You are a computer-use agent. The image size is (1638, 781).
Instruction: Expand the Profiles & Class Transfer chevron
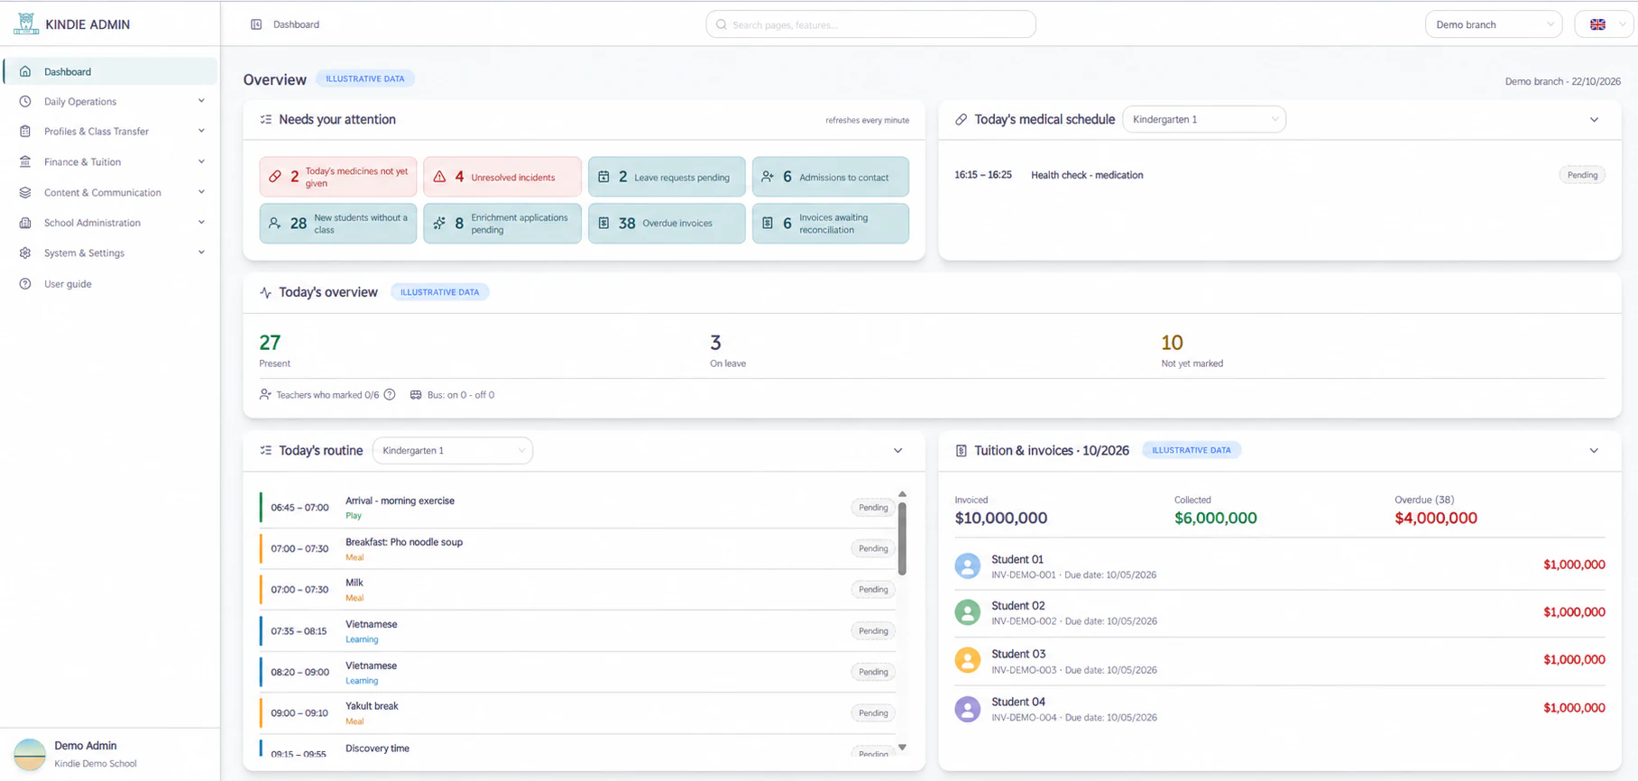[x=201, y=131]
